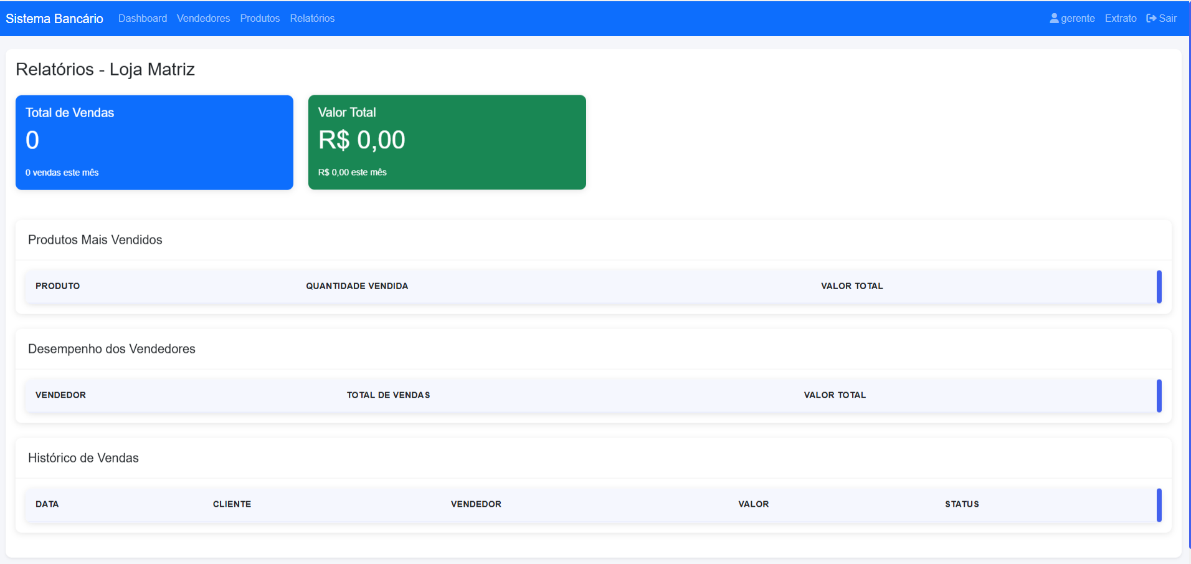
Task: Click the Sair logout arrow icon
Action: 1151,18
